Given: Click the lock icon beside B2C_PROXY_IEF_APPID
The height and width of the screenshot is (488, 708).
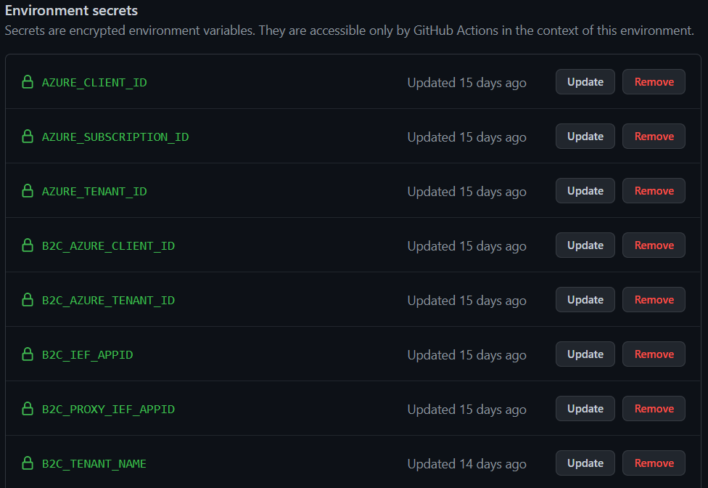Looking at the screenshot, I should coord(28,409).
